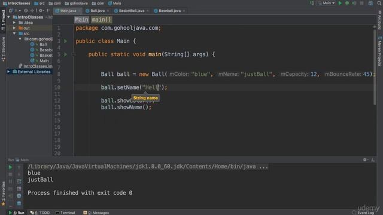Click print icon in Run console toolbar
The image size is (383, 215).
click(x=19, y=196)
